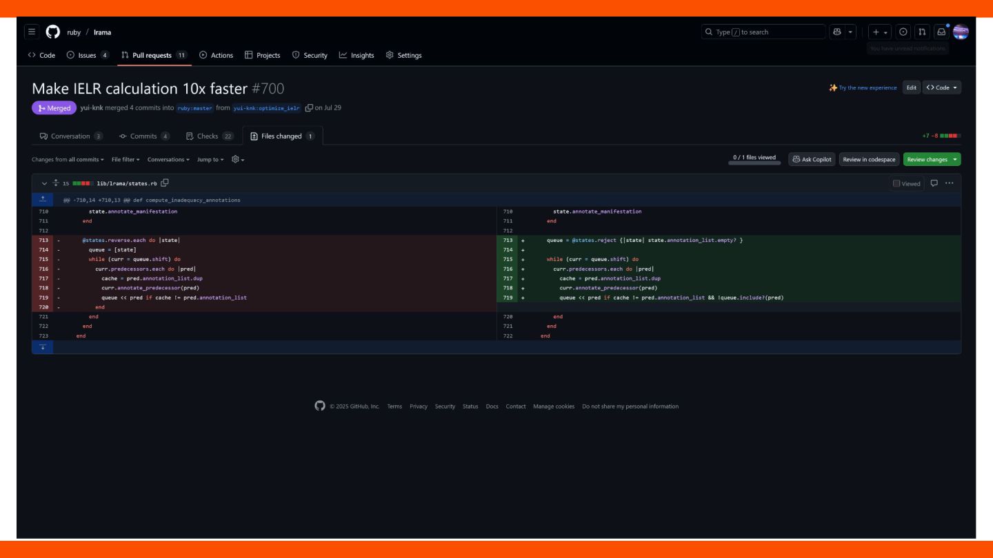
Task: Expand all diff lines icon for states.rb
Action: click(57, 183)
